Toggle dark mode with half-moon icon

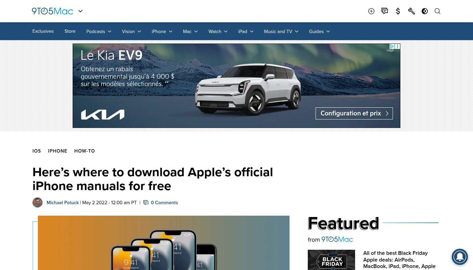coord(425,11)
